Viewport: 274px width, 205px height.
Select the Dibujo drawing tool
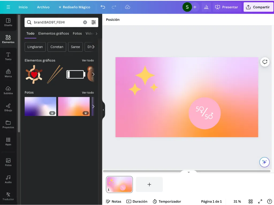[8, 107]
